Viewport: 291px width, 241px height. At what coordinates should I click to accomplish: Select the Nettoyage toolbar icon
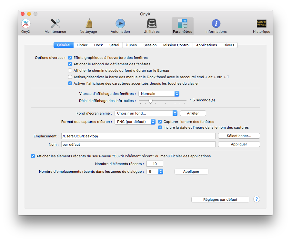[88, 26]
